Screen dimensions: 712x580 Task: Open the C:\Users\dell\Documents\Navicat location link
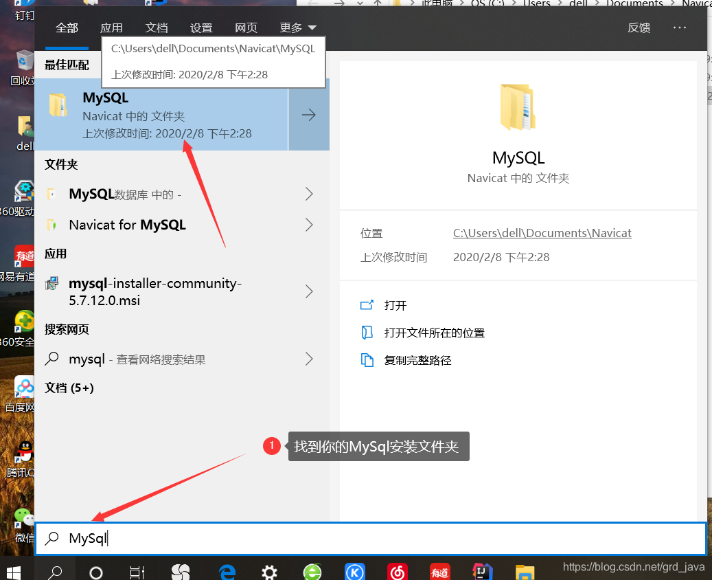[542, 233]
